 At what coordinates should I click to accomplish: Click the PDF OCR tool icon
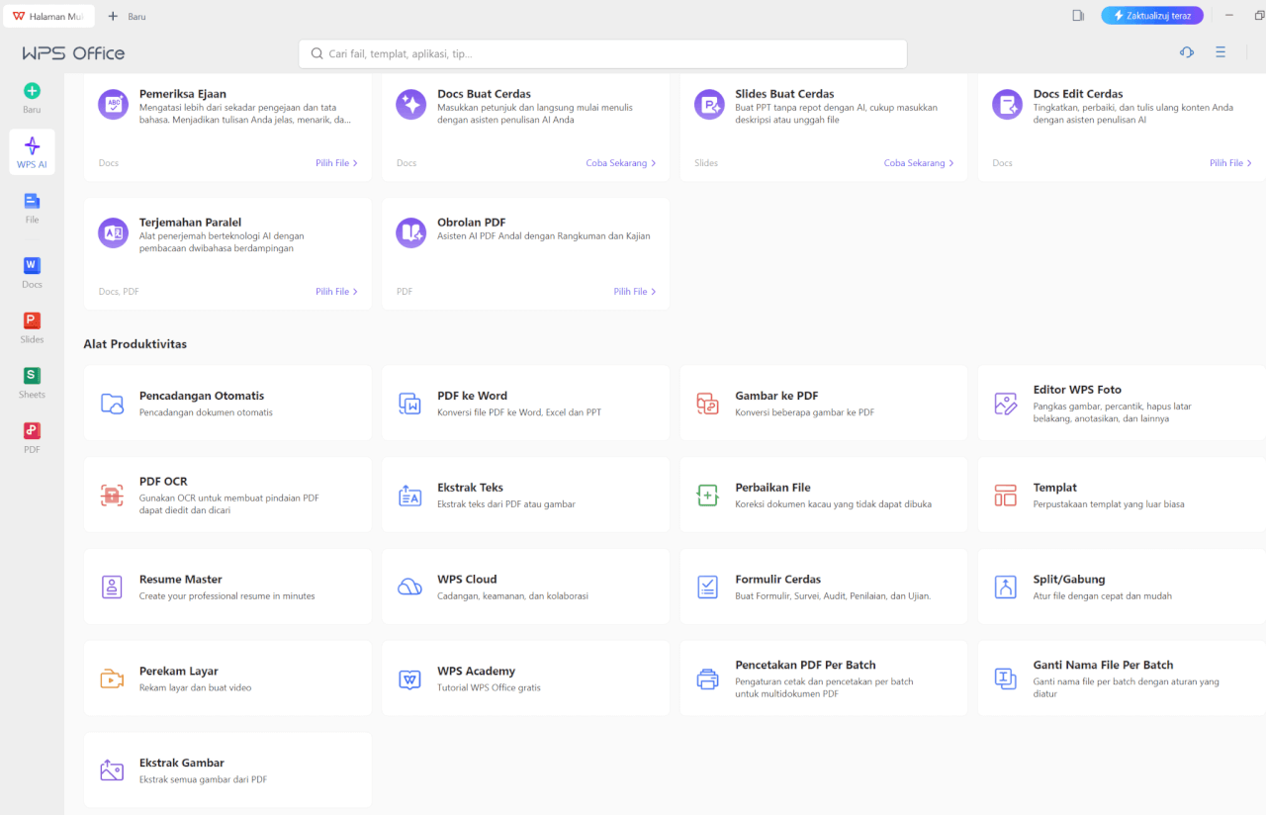click(x=113, y=495)
